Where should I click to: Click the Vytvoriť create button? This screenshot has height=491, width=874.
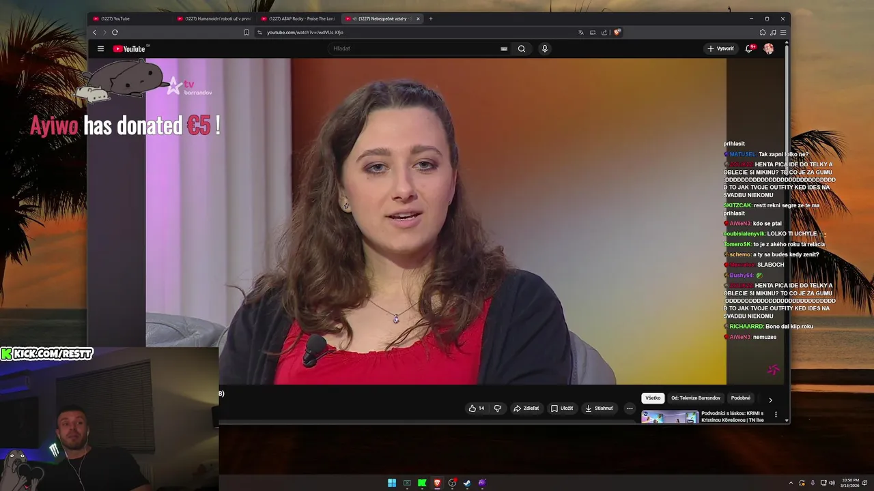tap(720, 48)
